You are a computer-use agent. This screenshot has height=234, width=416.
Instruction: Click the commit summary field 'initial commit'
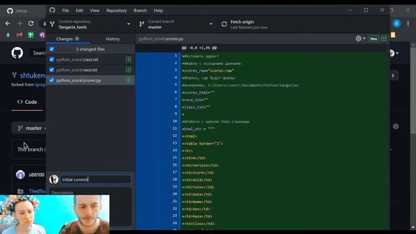click(96, 179)
